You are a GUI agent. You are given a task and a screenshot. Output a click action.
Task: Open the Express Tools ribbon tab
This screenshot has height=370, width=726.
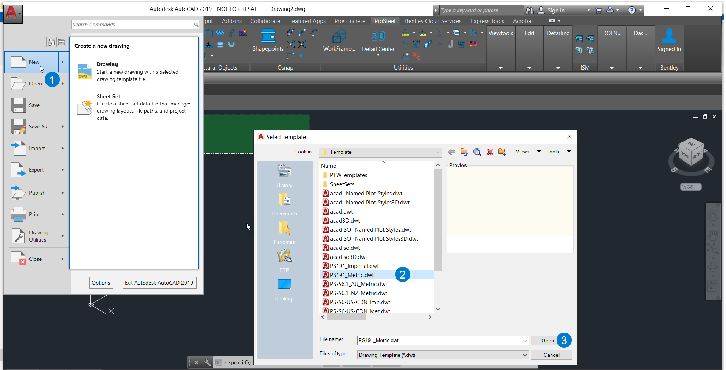point(487,21)
